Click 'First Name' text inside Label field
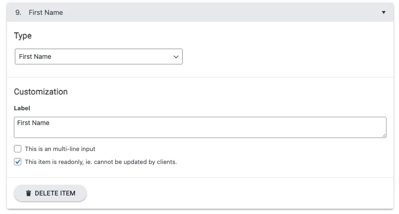The width and height of the screenshot is (399, 214). (33, 123)
